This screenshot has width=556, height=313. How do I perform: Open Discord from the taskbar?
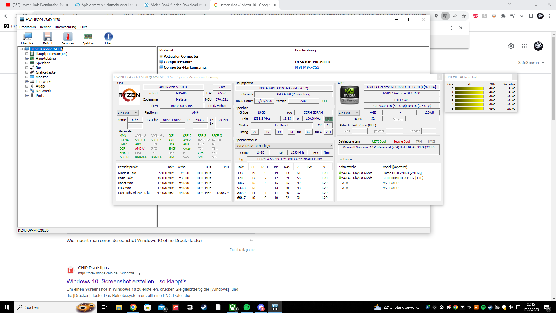click(x=261, y=307)
